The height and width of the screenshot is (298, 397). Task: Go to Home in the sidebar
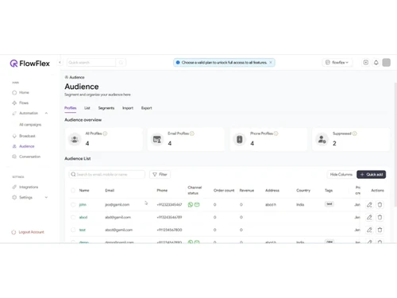21,92
